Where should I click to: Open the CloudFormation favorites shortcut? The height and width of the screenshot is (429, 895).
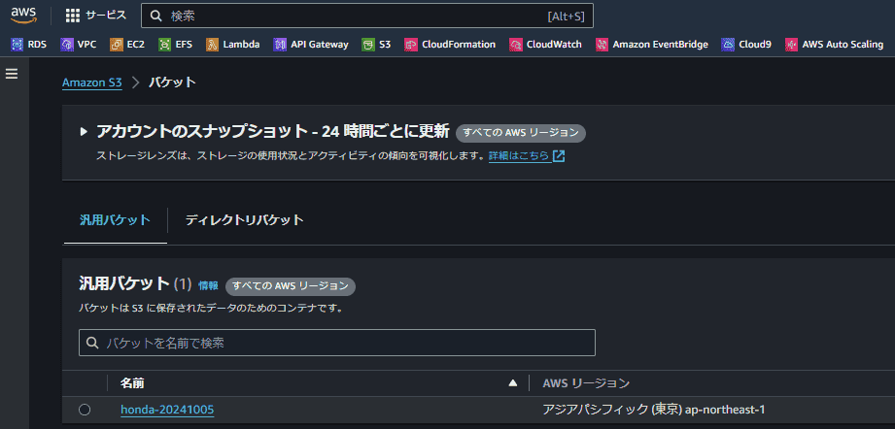tap(450, 44)
